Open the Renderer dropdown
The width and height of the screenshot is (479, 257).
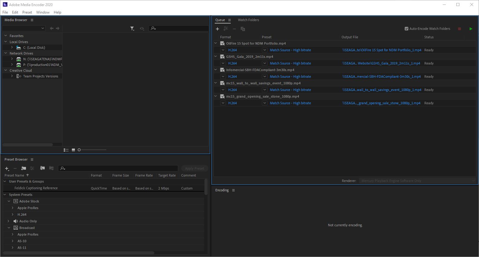click(417, 181)
